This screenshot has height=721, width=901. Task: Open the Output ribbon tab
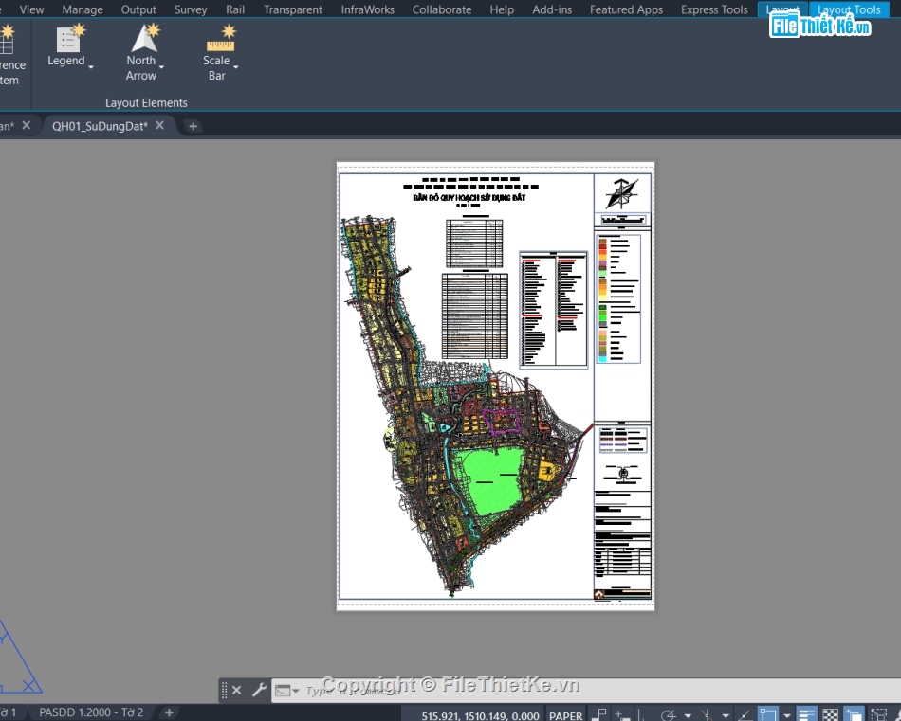coord(138,9)
